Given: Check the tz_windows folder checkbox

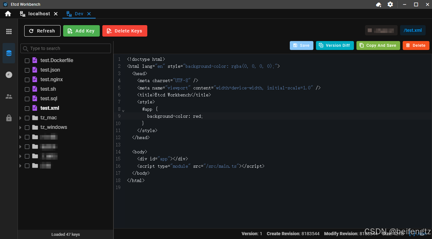Looking at the screenshot, I should coord(27,127).
